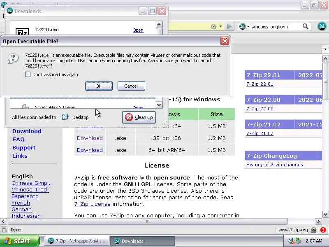The height and width of the screenshot is (247, 329).
Task: Click the status bar security lock icon
Action: pos(314,230)
